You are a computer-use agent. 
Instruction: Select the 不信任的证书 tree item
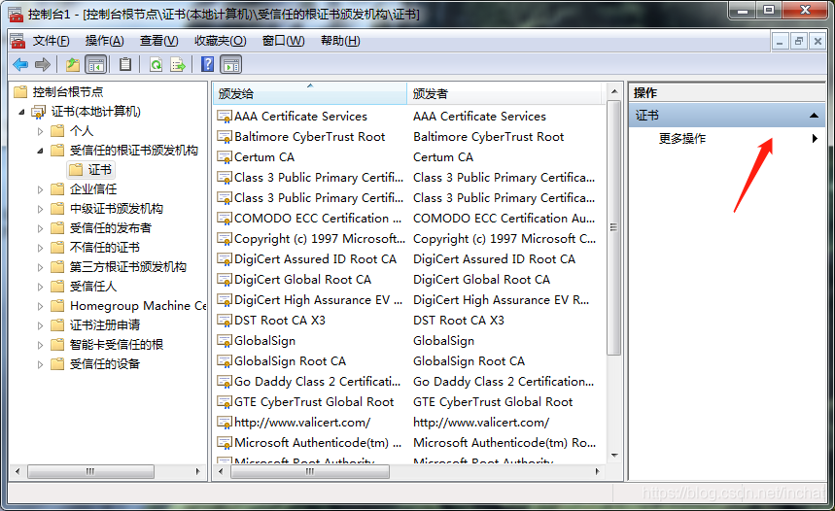coord(104,248)
